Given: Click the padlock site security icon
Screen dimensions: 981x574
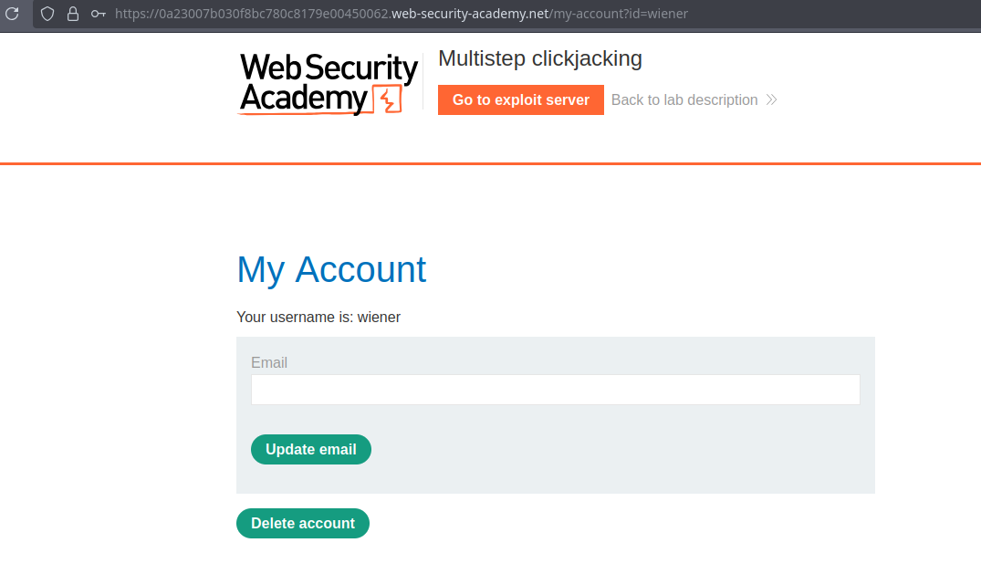Looking at the screenshot, I should [73, 14].
